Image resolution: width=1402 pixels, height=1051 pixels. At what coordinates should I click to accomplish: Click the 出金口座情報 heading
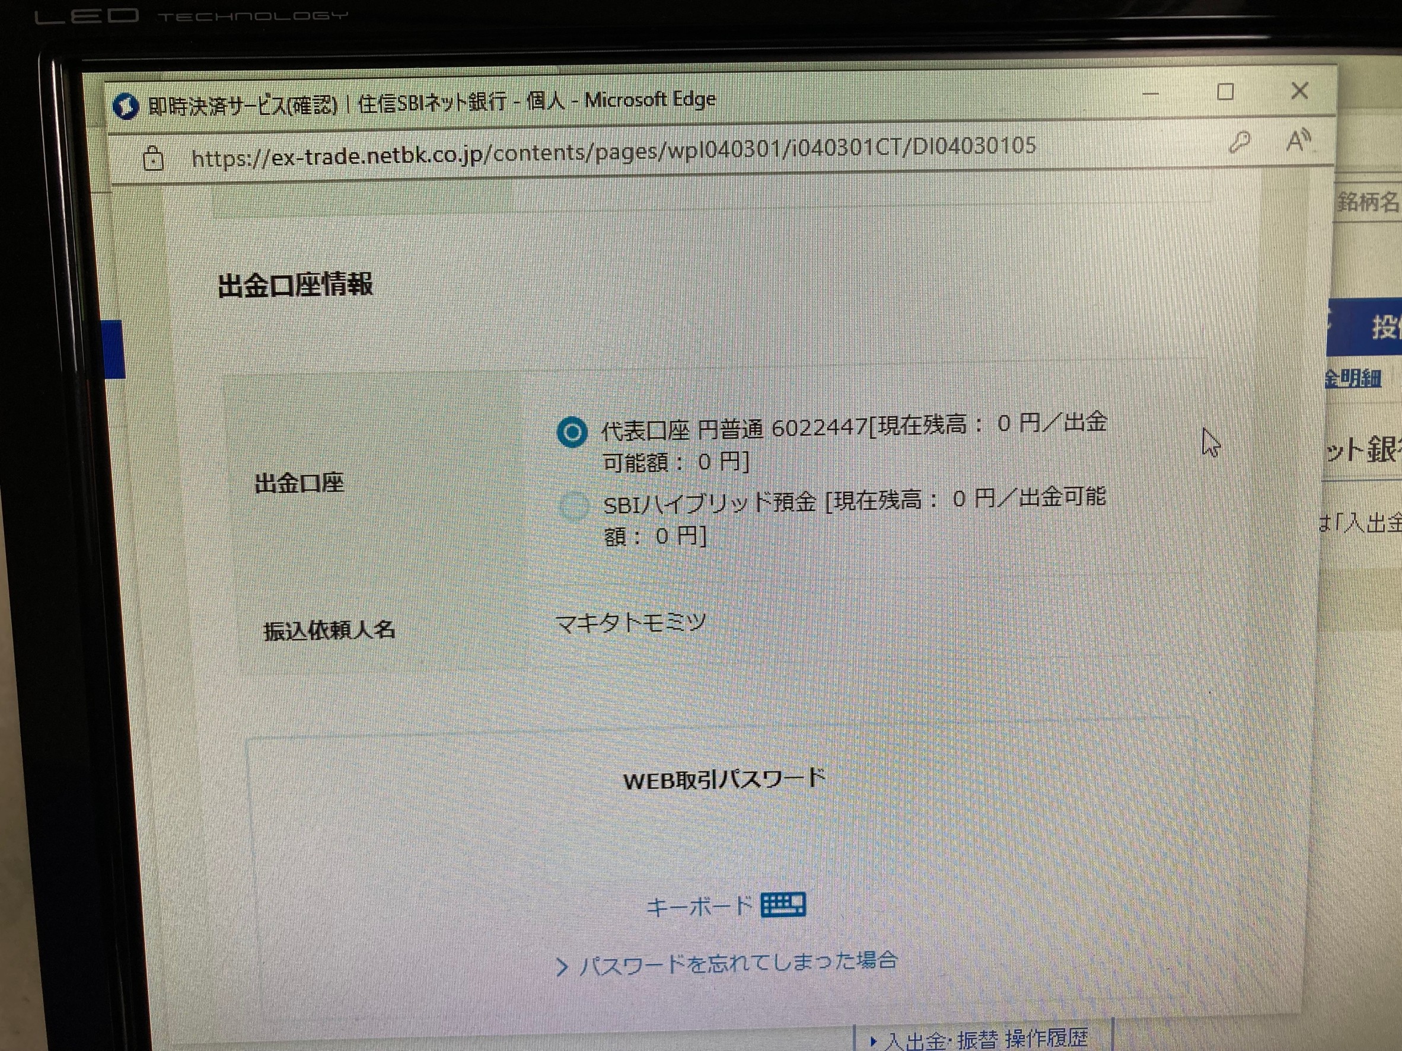296,285
